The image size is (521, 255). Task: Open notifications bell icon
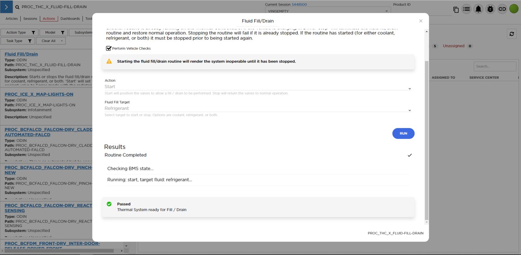tap(478, 9)
